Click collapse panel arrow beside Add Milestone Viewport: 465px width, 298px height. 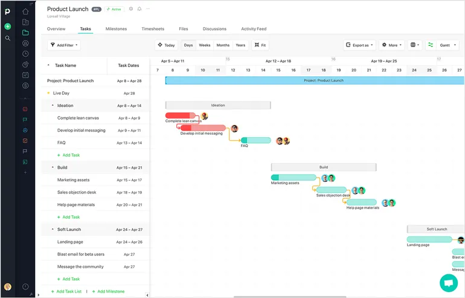click(x=147, y=295)
